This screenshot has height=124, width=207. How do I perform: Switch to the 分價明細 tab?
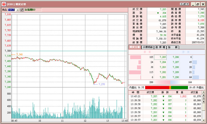148,47
